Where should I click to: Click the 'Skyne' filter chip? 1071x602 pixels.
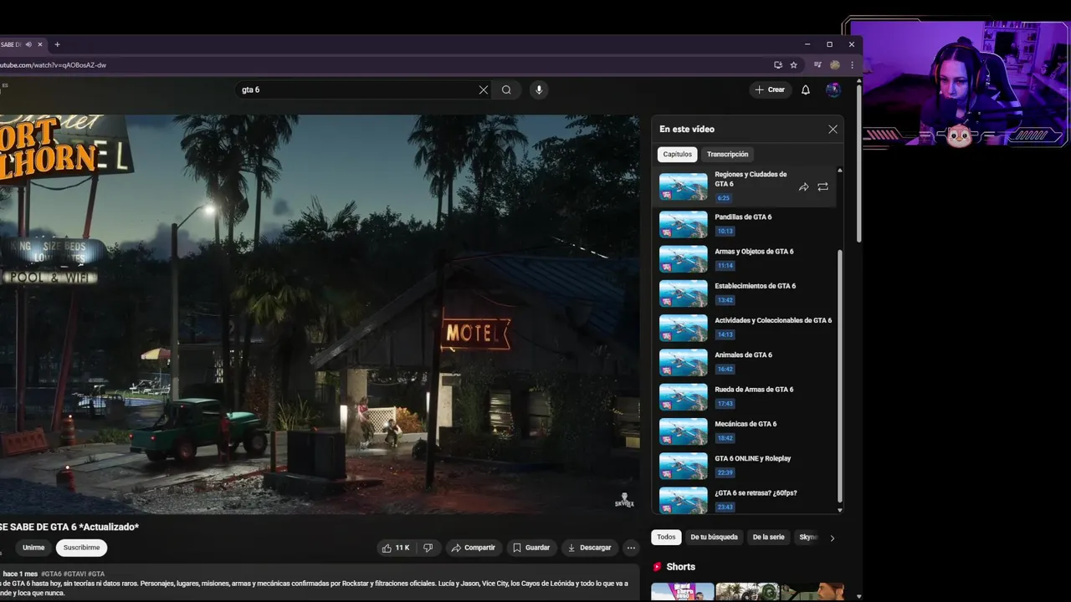coord(807,537)
